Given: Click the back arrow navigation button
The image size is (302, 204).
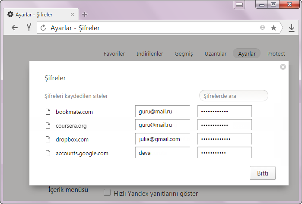Looking at the screenshot, I should (x=15, y=28).
